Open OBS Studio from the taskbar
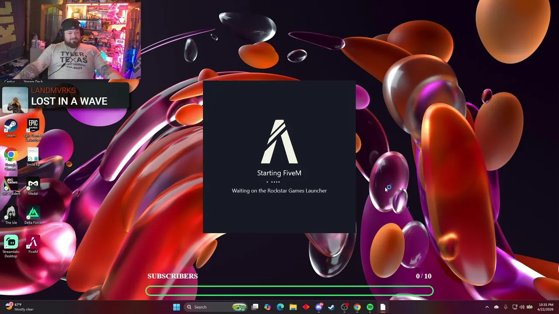 click(x=344, y=307)
